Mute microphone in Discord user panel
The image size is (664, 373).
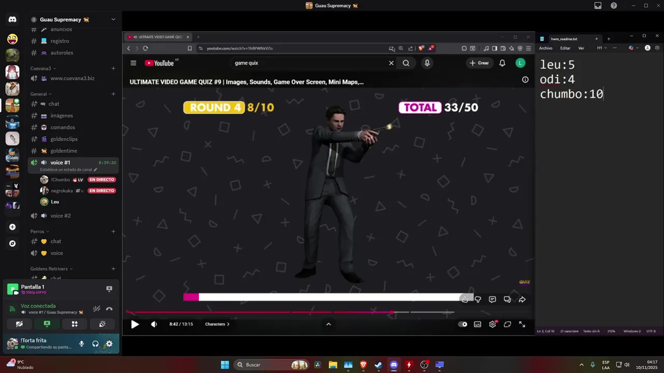point(81,343)
